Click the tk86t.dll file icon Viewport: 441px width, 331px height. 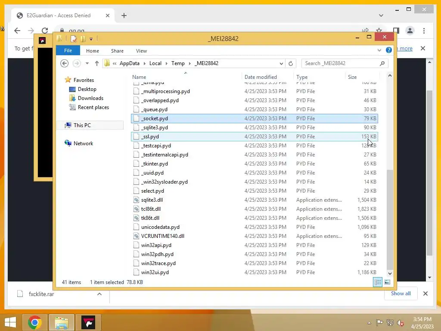click(x=136, y=218)
